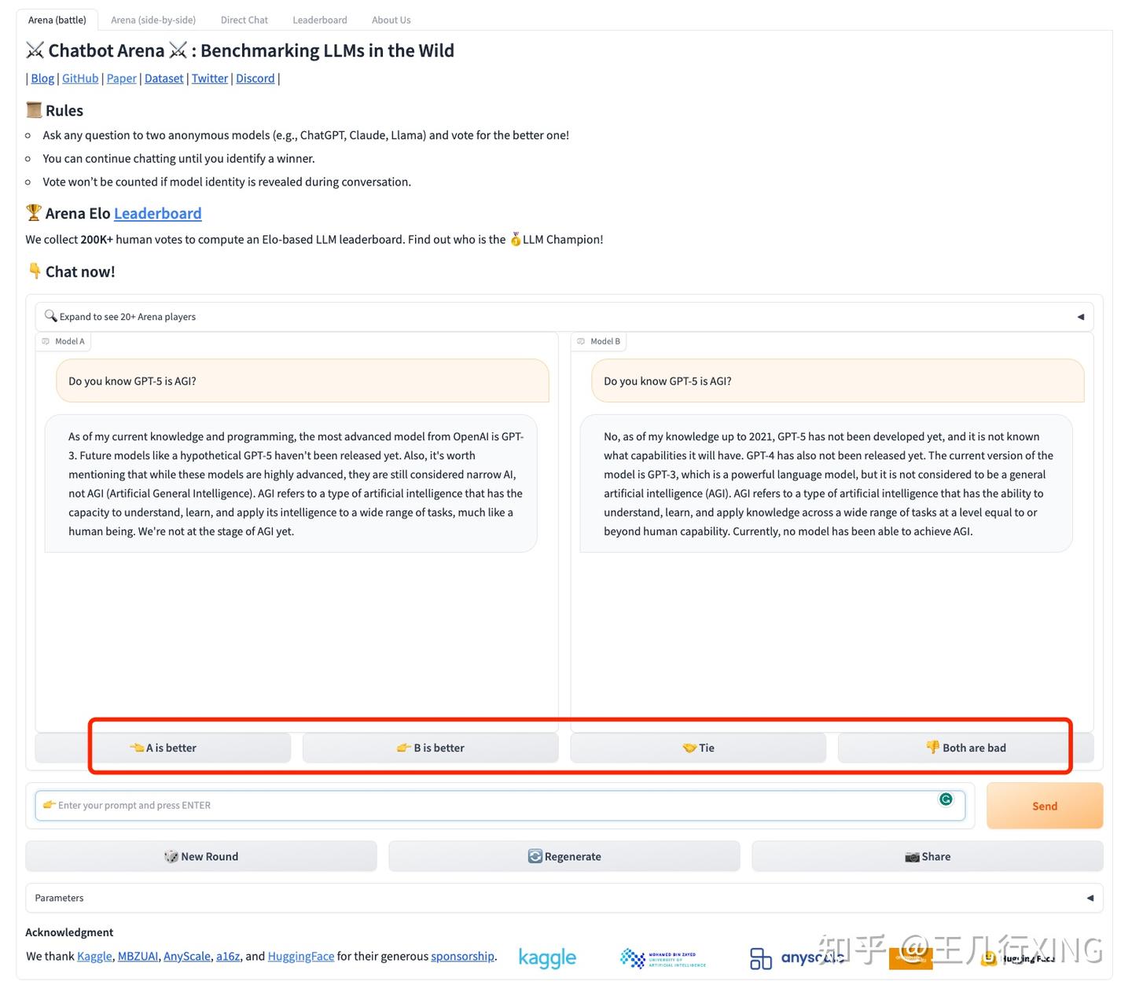
Task: Click the magnifying glass beside Arena players text
Action: 50,315
